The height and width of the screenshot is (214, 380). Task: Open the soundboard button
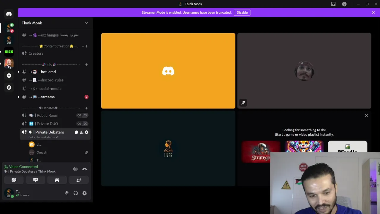(79, 180)
